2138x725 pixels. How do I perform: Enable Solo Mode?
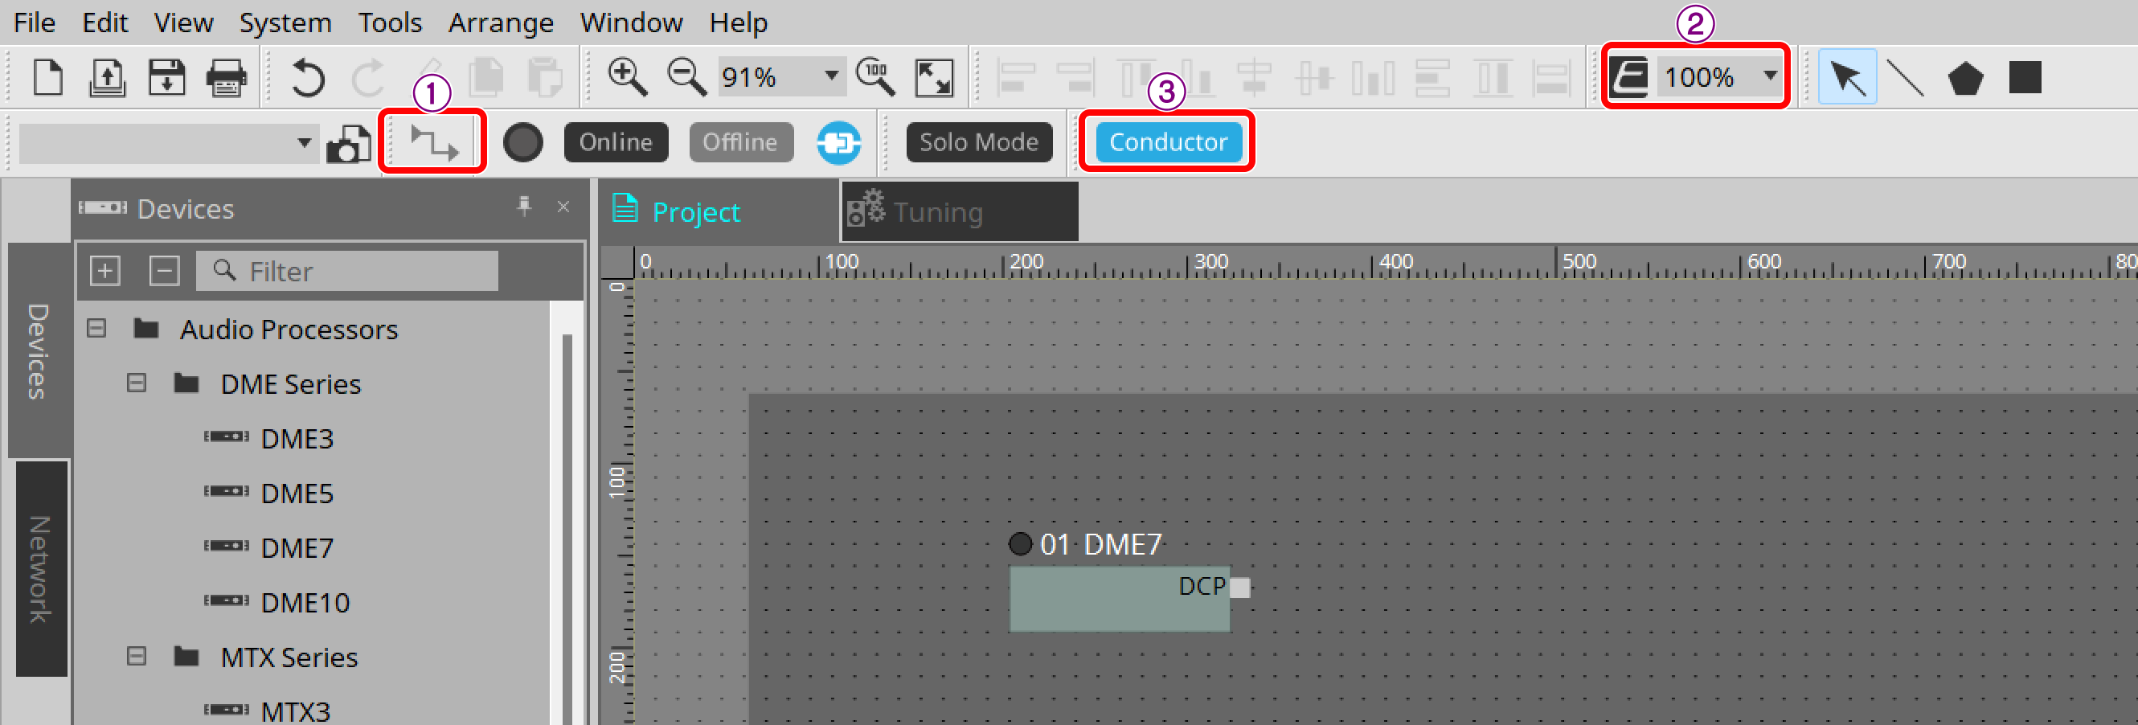(x=978, y=141)
